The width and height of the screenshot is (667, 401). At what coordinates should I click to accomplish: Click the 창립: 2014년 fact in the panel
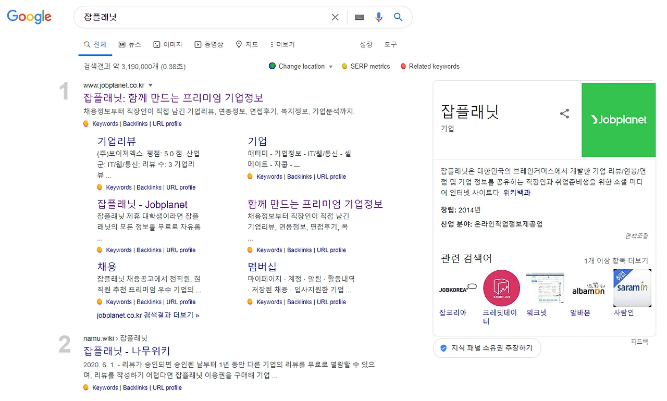(x=461, y=210)
